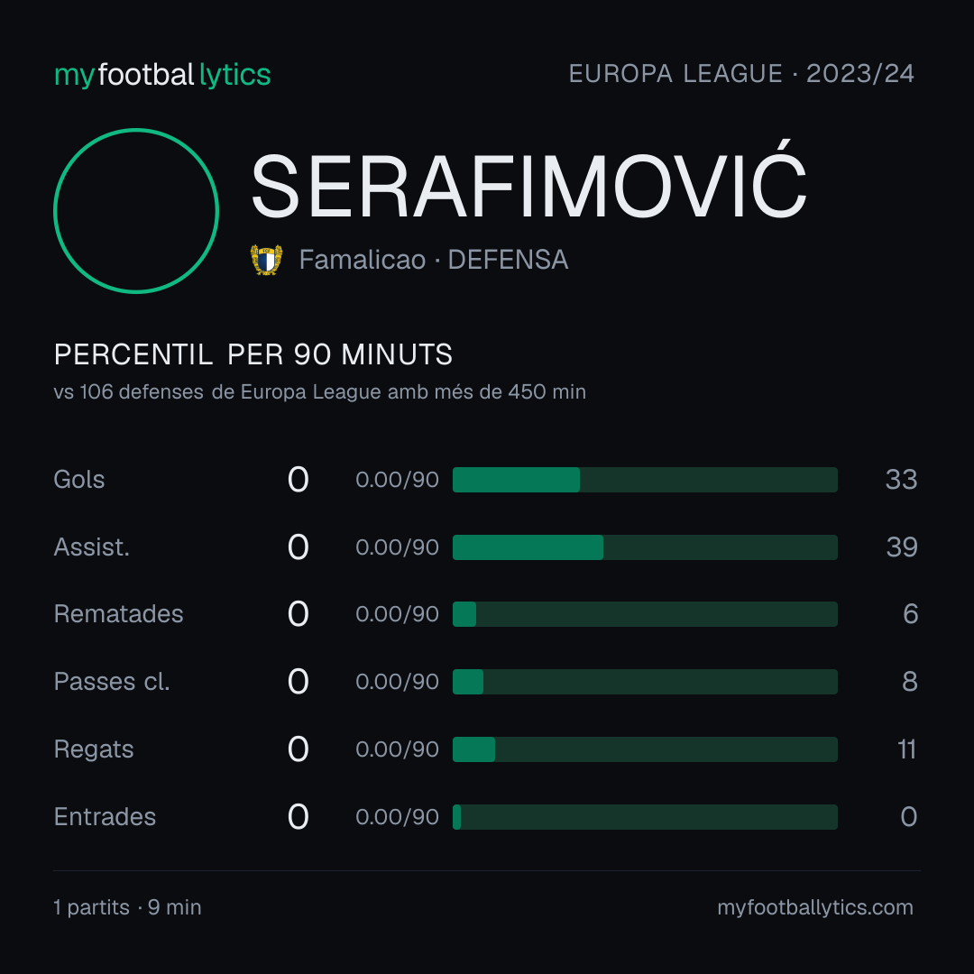Click the 1 partits · 9 min footer text
The width and height of the screenshot is (974, 974).
point(127,907)
